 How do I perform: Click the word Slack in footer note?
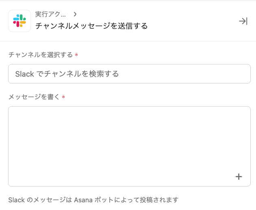pyautogui.click(x=17, y=200)
